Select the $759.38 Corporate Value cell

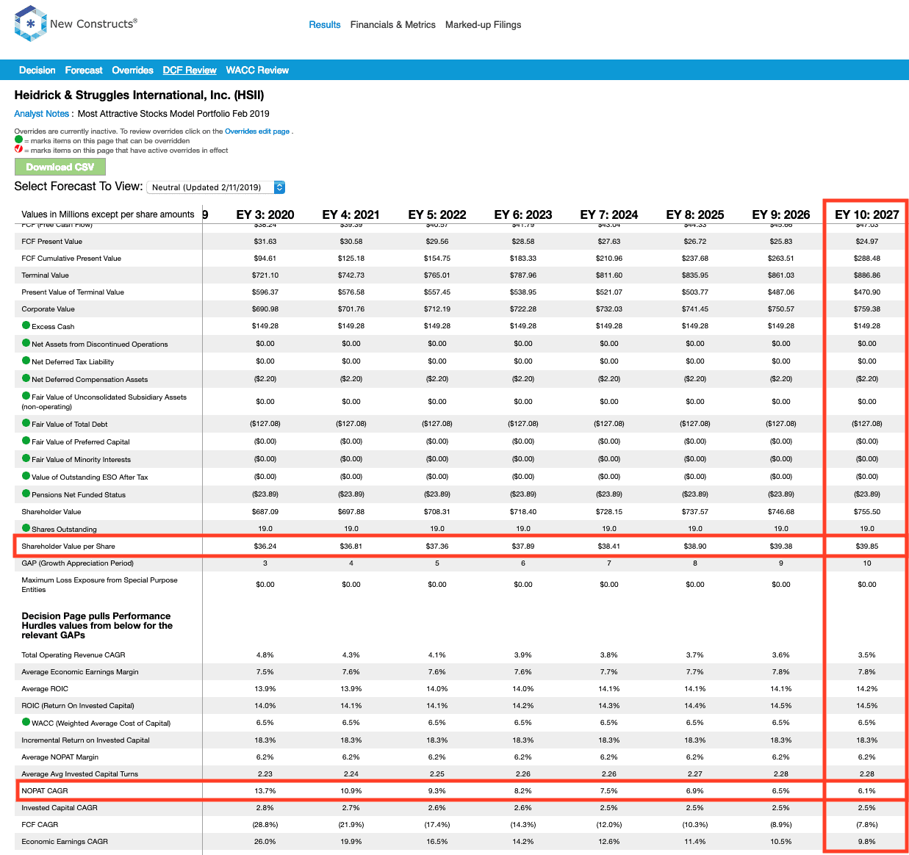click(867, 309)
